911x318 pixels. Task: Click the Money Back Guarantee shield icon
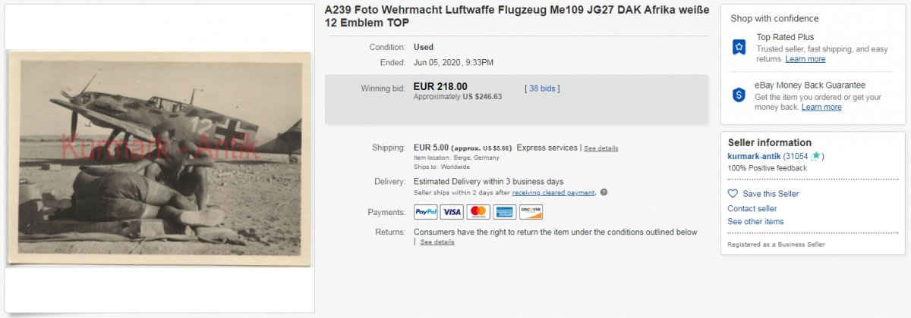(x=739, y=95)
